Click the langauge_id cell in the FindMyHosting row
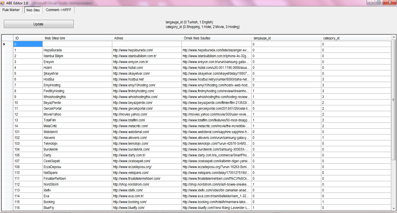This screenshot has width=397, height=213. [x=286, y=91]
